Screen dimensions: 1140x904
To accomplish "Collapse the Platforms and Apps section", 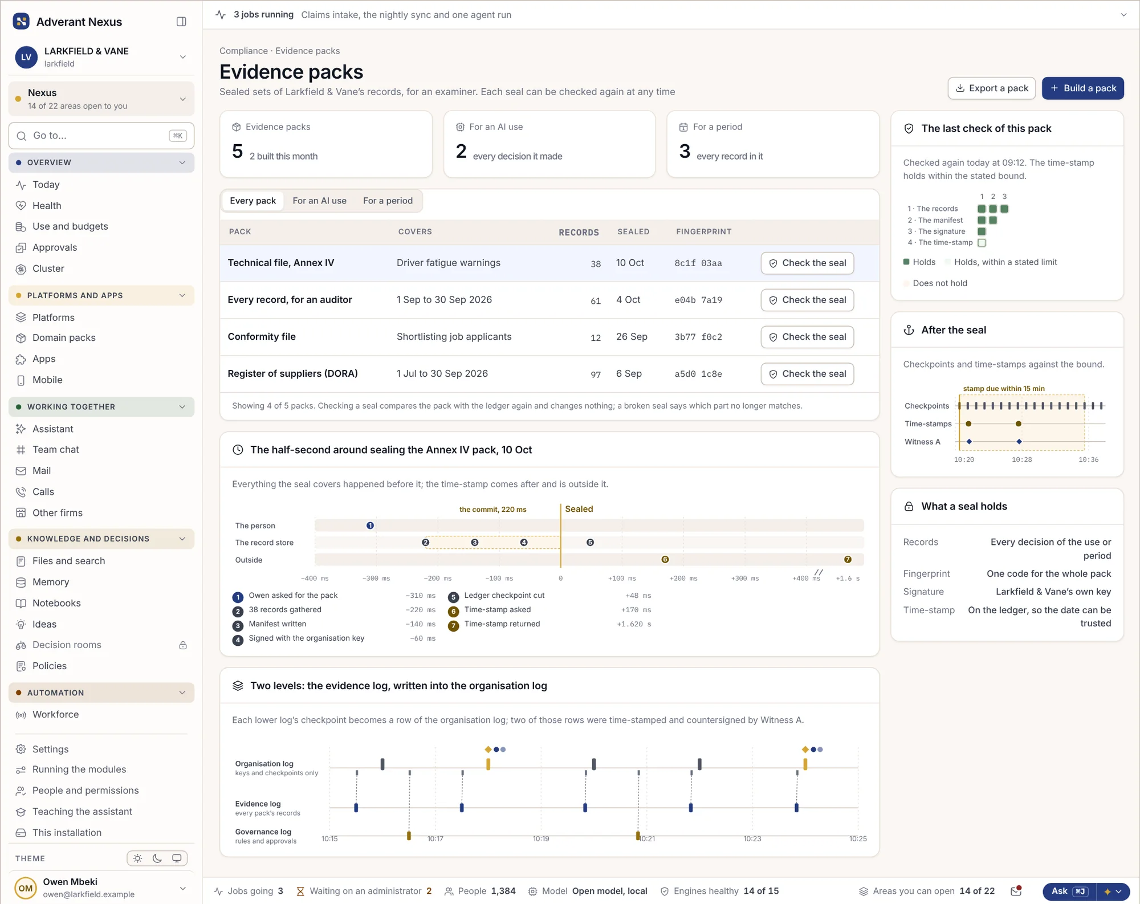I will [101, 295].
